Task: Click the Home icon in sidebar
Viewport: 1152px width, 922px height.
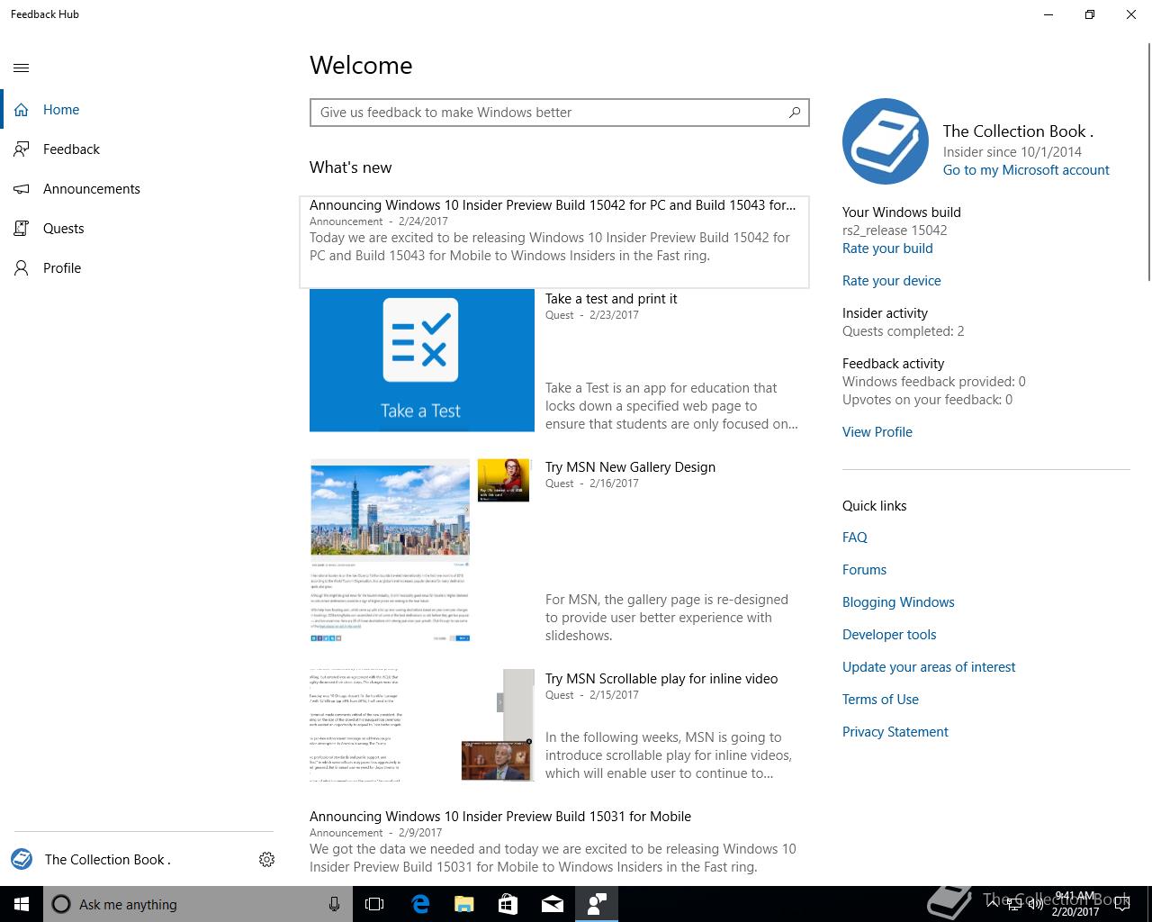Action: pyautogui.click(x=22, y=110)
